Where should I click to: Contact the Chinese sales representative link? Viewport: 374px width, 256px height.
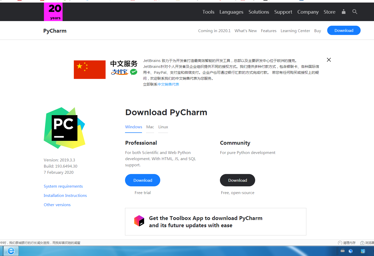[168, 84]
